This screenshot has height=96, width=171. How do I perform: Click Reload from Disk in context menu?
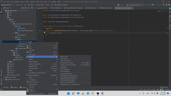(x=42, y=82)
